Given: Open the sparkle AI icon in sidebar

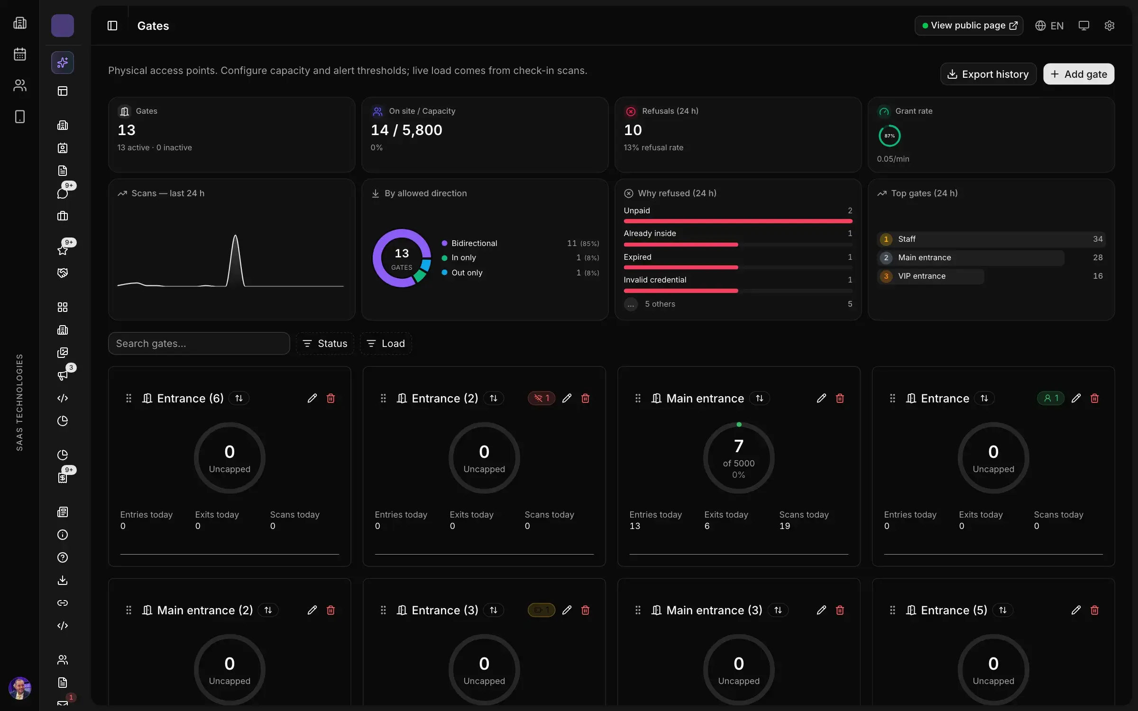Looking at the screenshot, I should [63, 63].
